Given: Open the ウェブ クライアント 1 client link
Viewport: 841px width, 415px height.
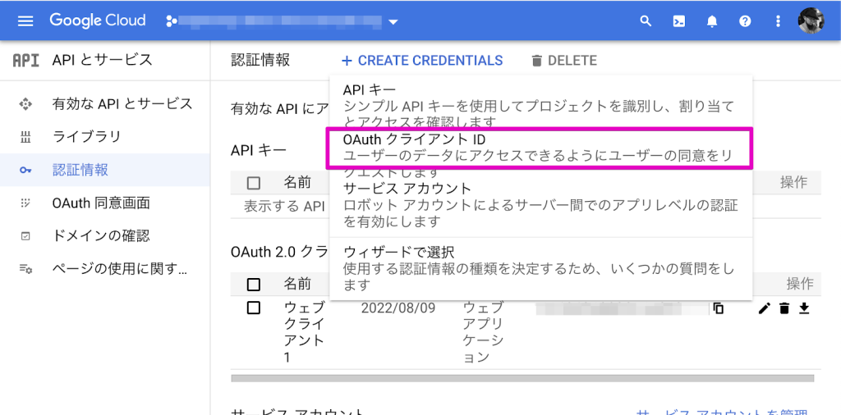Looking at the screenshot, I should tap(304, 332).
